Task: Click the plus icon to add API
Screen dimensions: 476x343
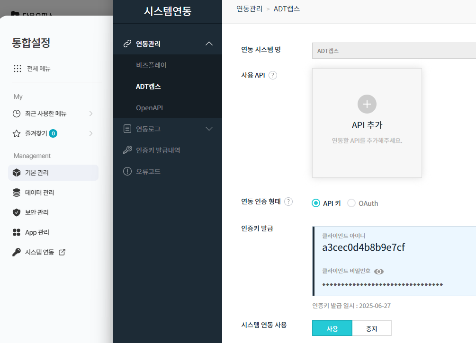Action: [367, 104]
